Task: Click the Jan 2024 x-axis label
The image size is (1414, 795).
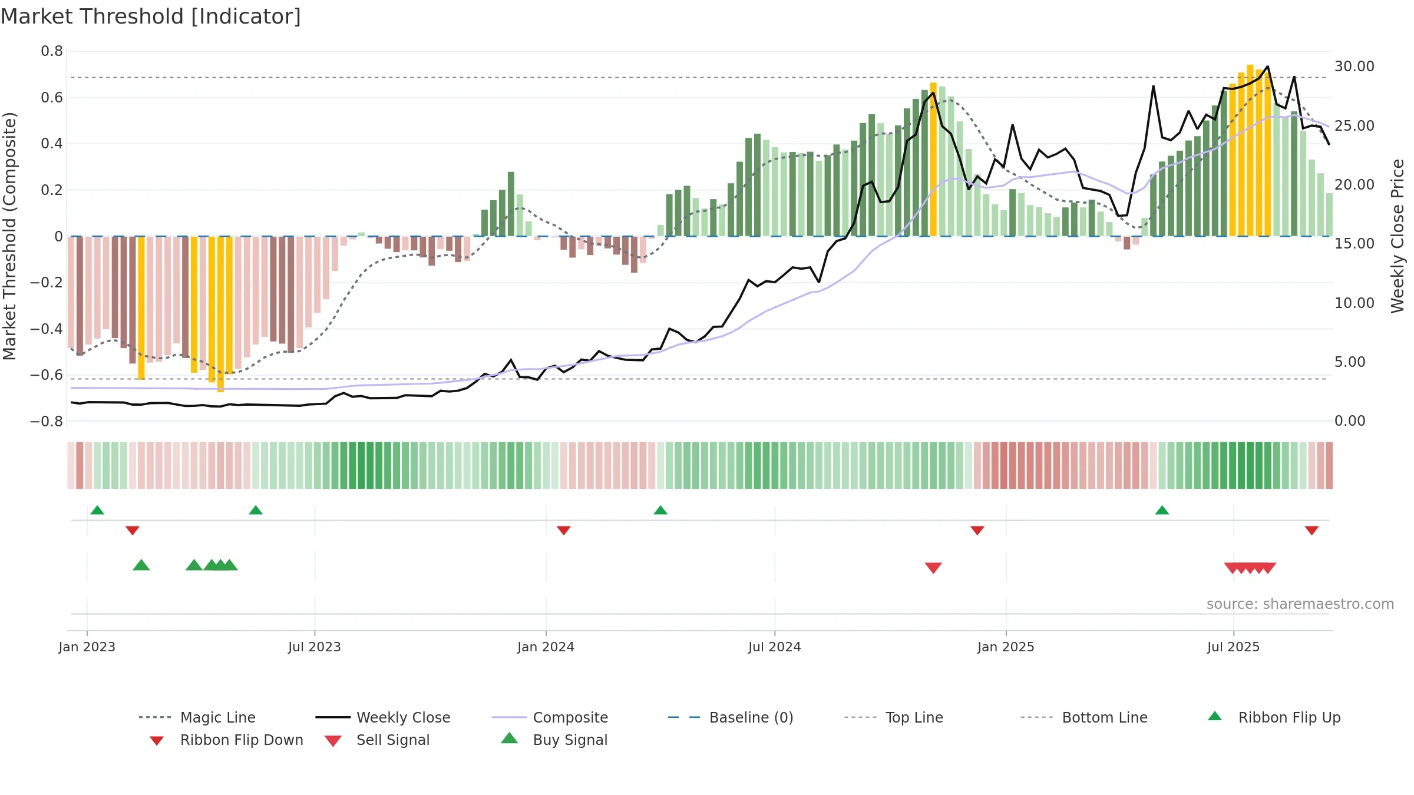Action: pyautogui.click(x=546, y=647)
